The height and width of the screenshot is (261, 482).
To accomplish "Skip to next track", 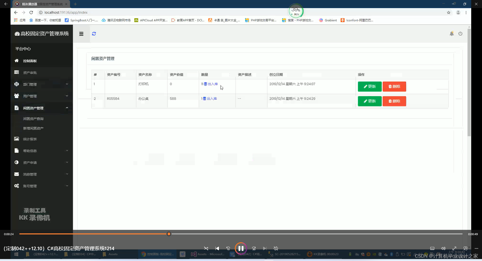I will tap(265, 248).
